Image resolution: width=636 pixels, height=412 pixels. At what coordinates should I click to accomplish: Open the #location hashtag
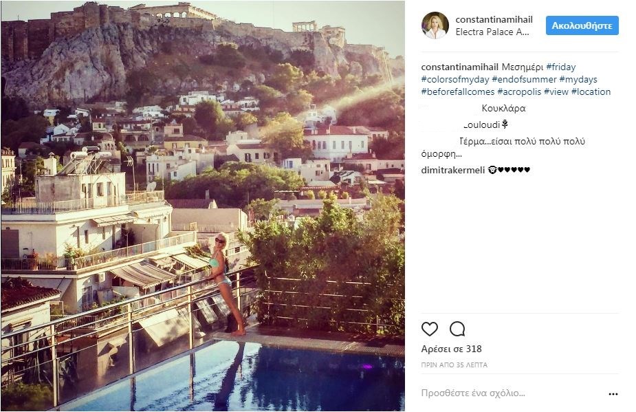click(591, 92)
